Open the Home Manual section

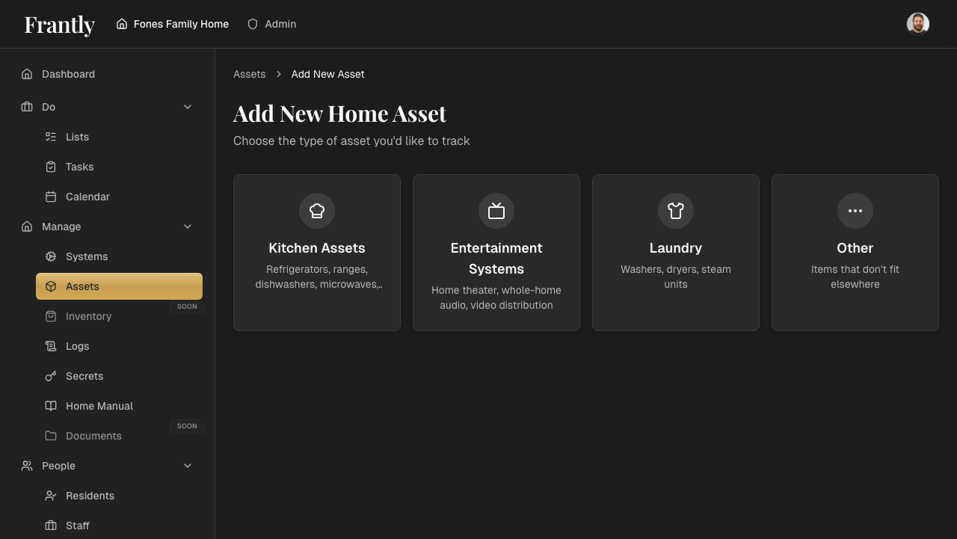coord(99,406)
